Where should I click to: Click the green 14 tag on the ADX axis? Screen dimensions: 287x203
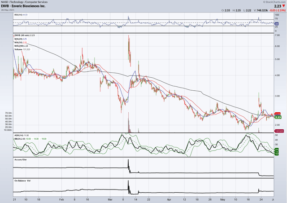click(x=277, y=152)
